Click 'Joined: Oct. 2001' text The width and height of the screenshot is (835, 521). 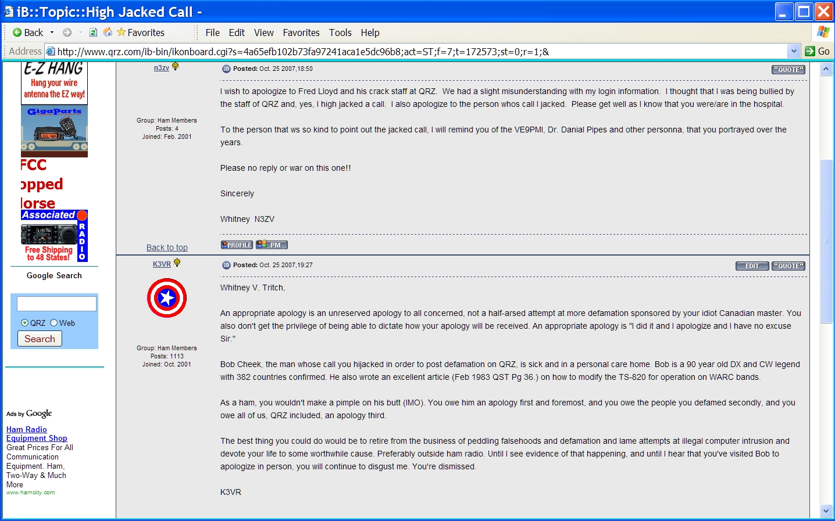pos(167,364)
